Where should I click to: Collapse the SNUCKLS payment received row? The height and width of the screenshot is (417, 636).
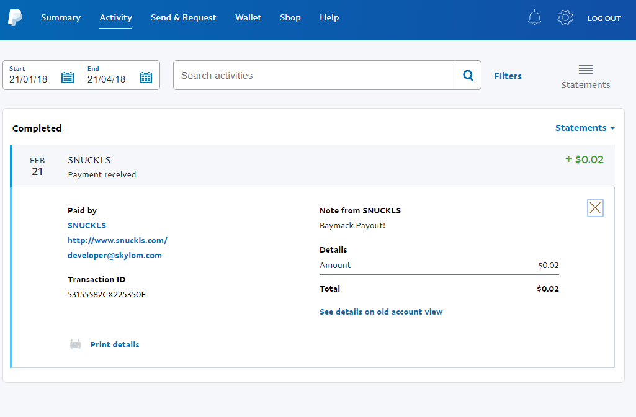tap(313, 166)
